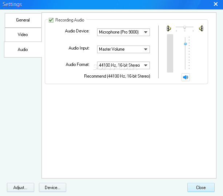Click the vertical volume slider thumb
The width and height of the screenshot is (223, 196).
pos(185,44)
